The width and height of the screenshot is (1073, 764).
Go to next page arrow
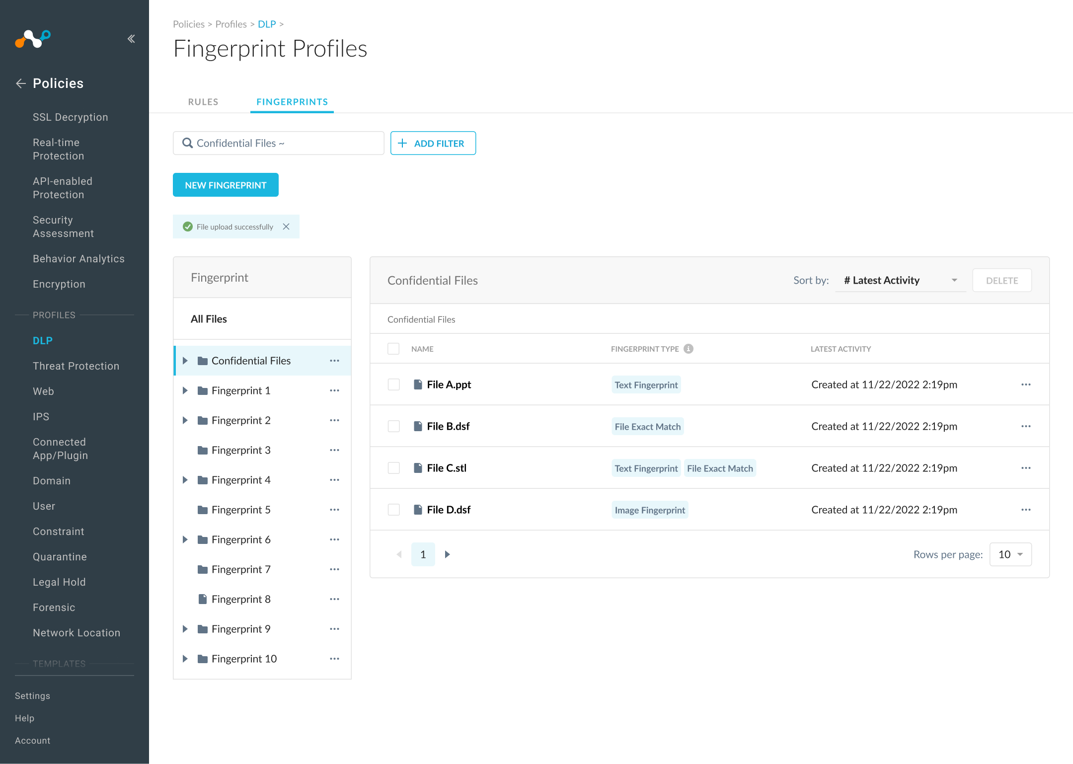(447, 554)
